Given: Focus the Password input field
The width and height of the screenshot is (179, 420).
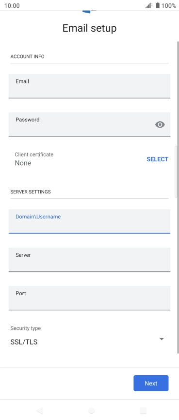Looking at the screenshot, I should point(89,124).
